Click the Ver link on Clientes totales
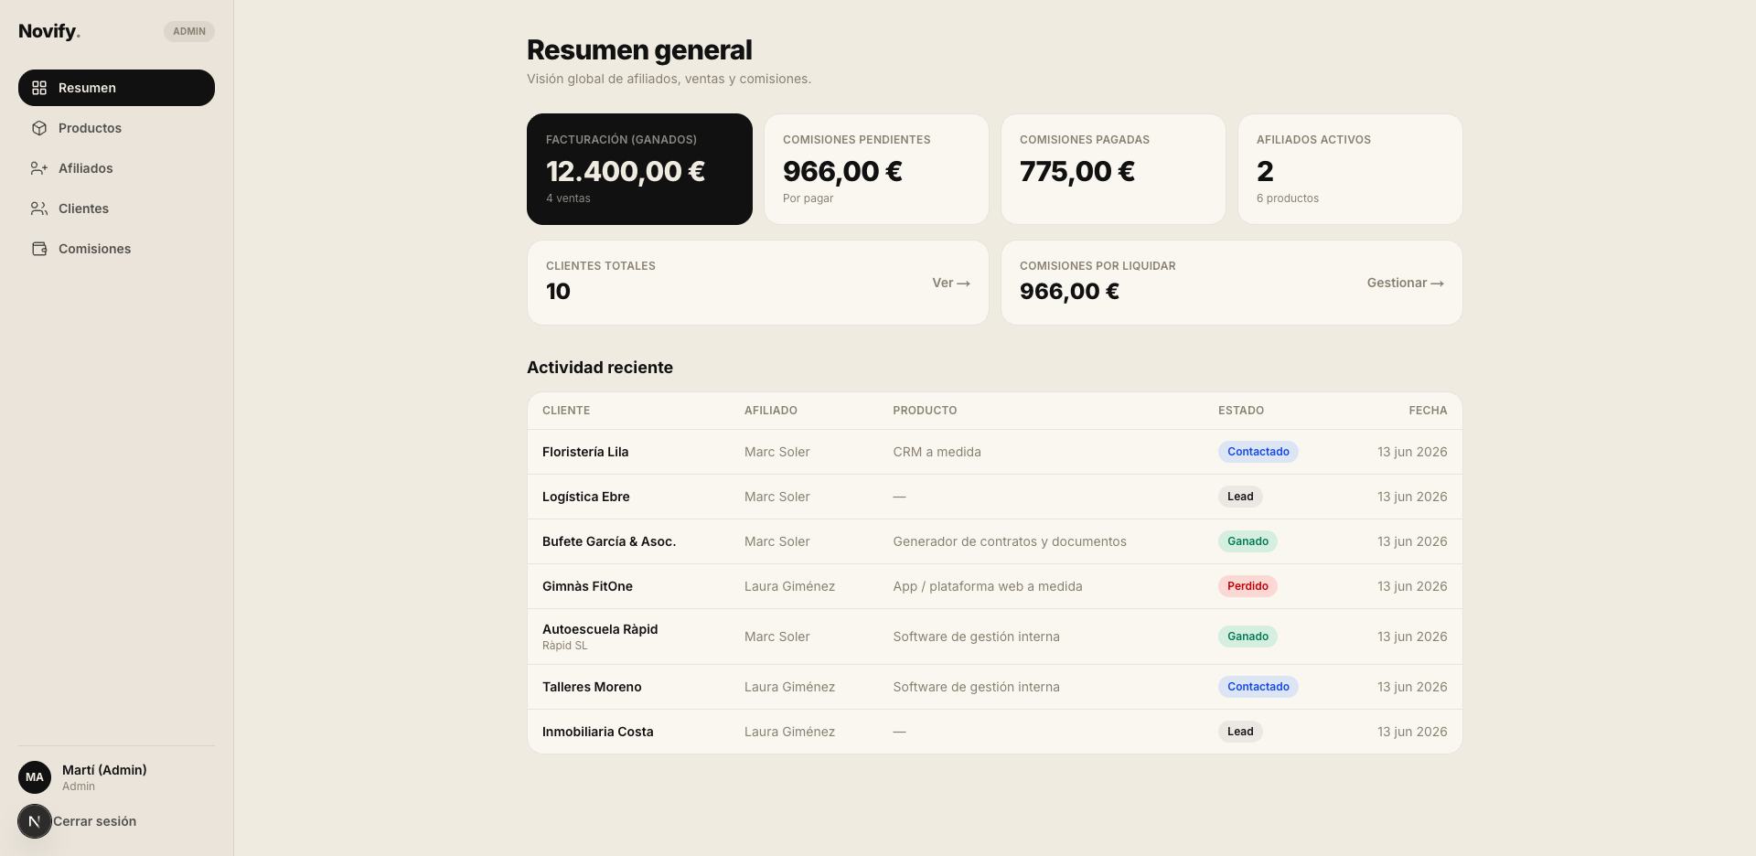 pos(951,283)
